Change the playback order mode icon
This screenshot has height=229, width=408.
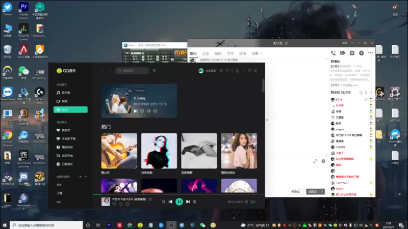[x=163, y=202]
